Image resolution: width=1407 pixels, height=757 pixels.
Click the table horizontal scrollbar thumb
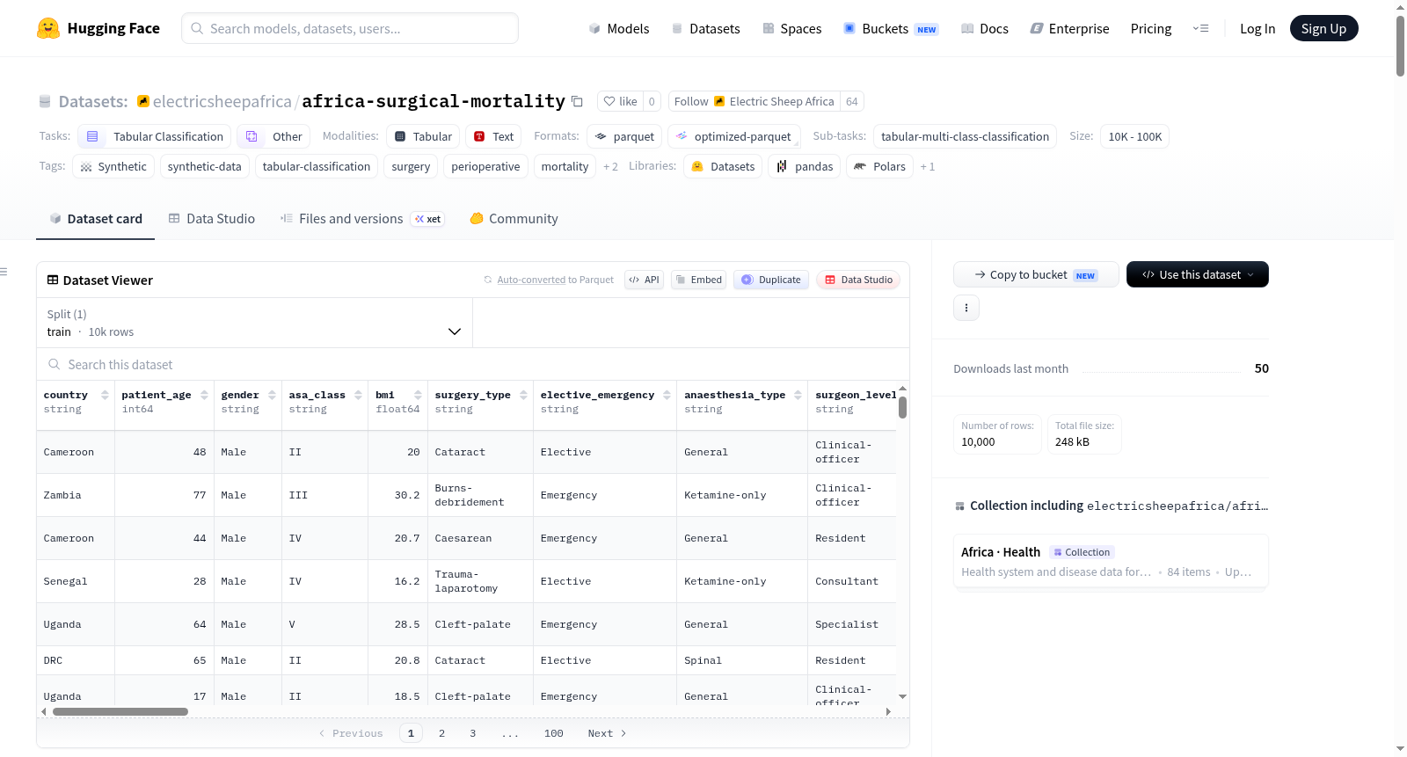[120, 711]
